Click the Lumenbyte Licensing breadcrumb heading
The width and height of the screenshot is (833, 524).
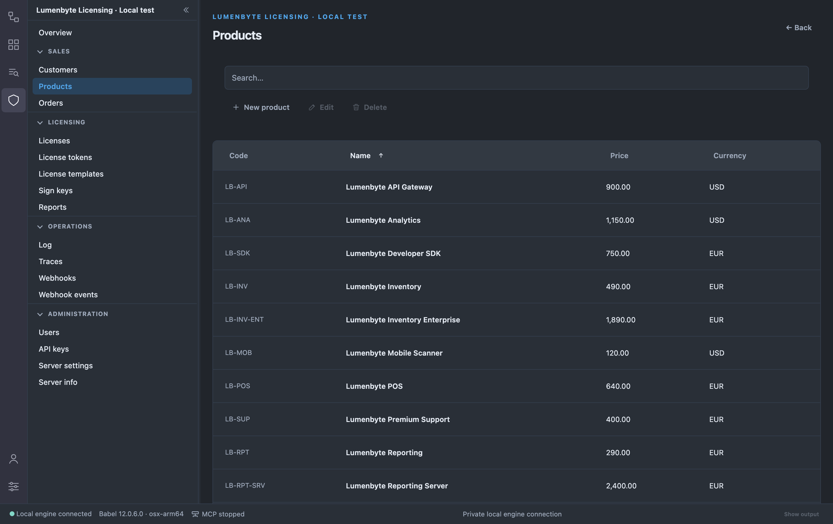290,17
